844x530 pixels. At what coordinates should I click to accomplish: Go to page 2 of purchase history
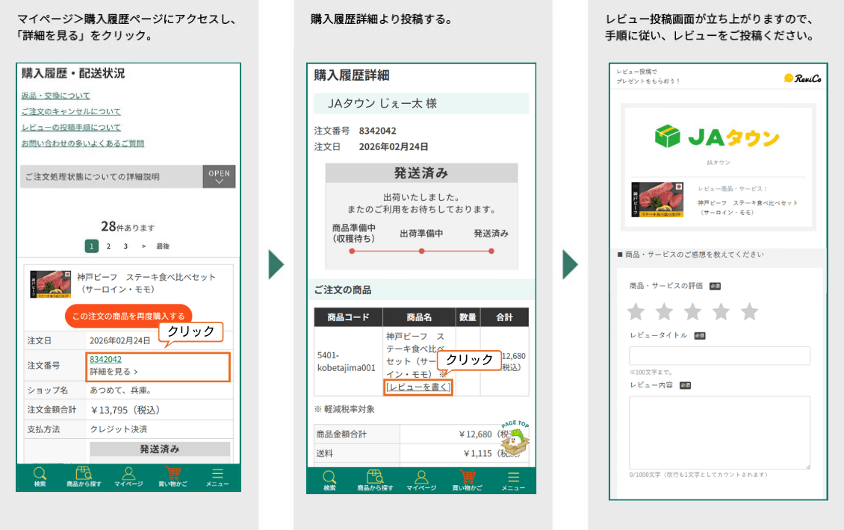coord(108,246)
